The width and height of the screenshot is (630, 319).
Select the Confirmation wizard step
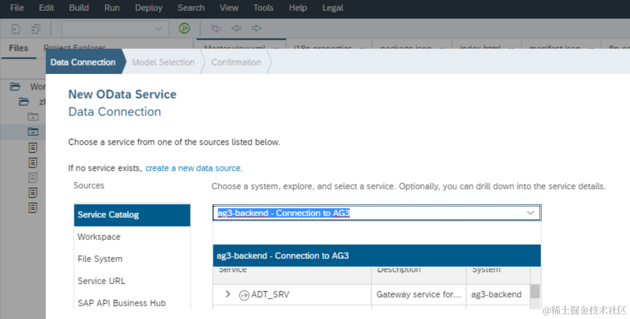[x=236, y=62]
